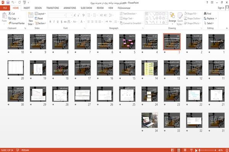Click the Cut button
Image resolution: width=229 pixels, height=152 pixels.
12,14
